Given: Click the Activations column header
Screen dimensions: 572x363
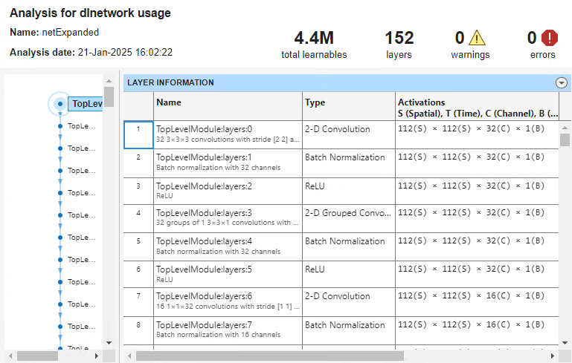Looking at the screenshot, I should click(476, 107).
